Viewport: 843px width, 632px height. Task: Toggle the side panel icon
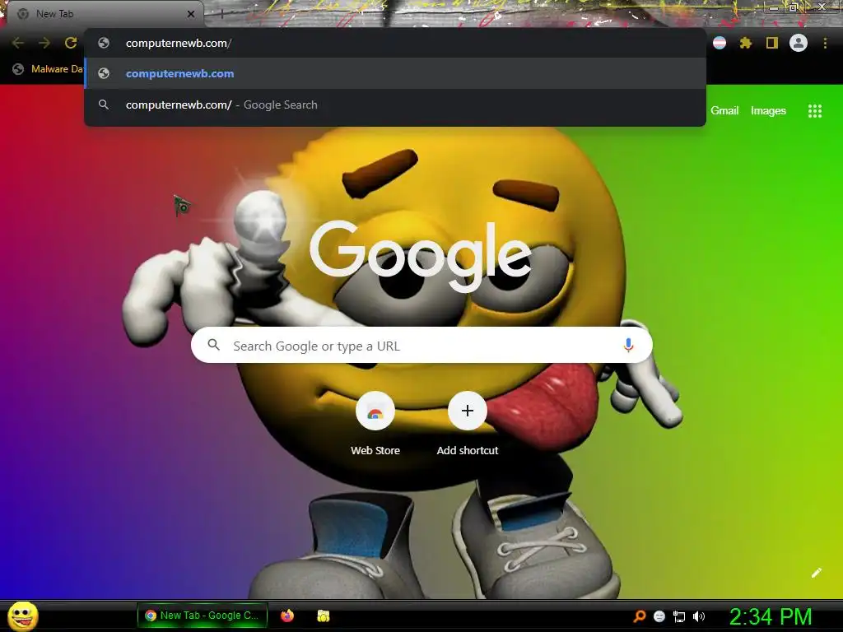pos(772,43)
